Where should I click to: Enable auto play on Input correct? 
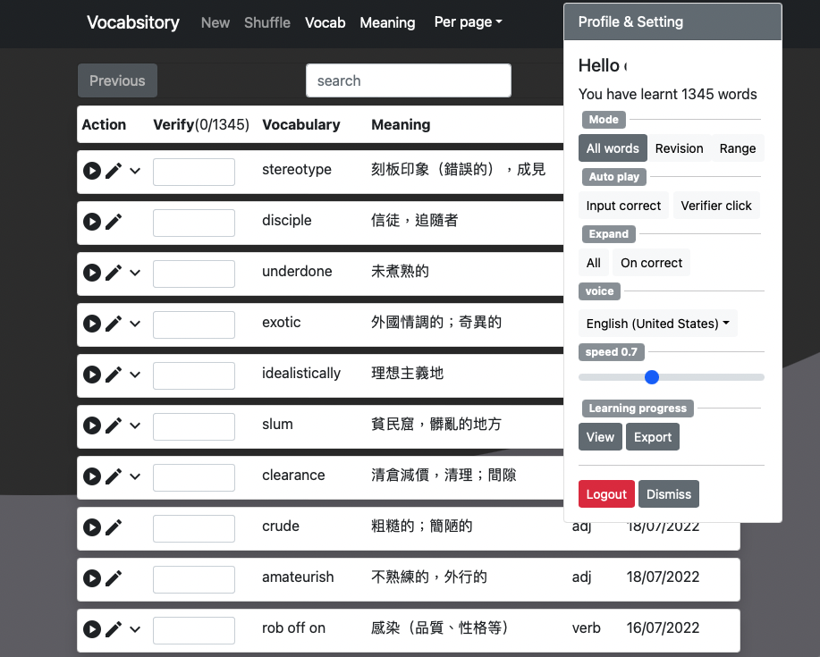pyautogui.click(x=623, y=206)
